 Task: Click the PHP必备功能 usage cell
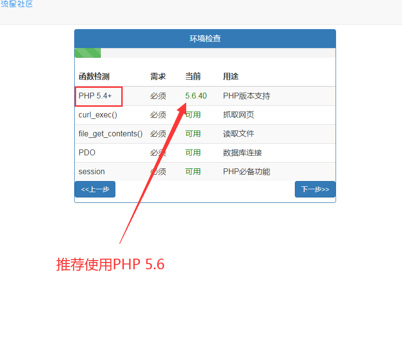(x=247, y=172)
